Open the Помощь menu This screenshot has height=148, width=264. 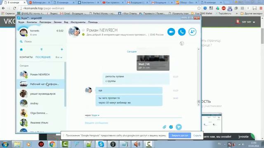coord(93,22)
